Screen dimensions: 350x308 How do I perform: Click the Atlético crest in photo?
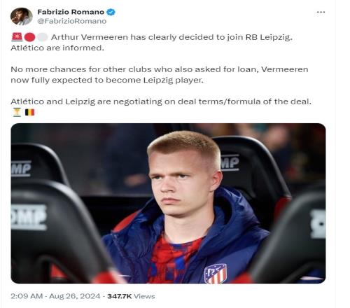click(215, 273)
